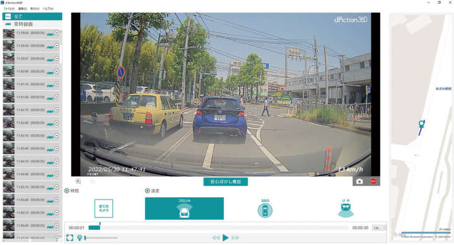Click the red record icon
The image size is (454, 245).
(373, 181)
